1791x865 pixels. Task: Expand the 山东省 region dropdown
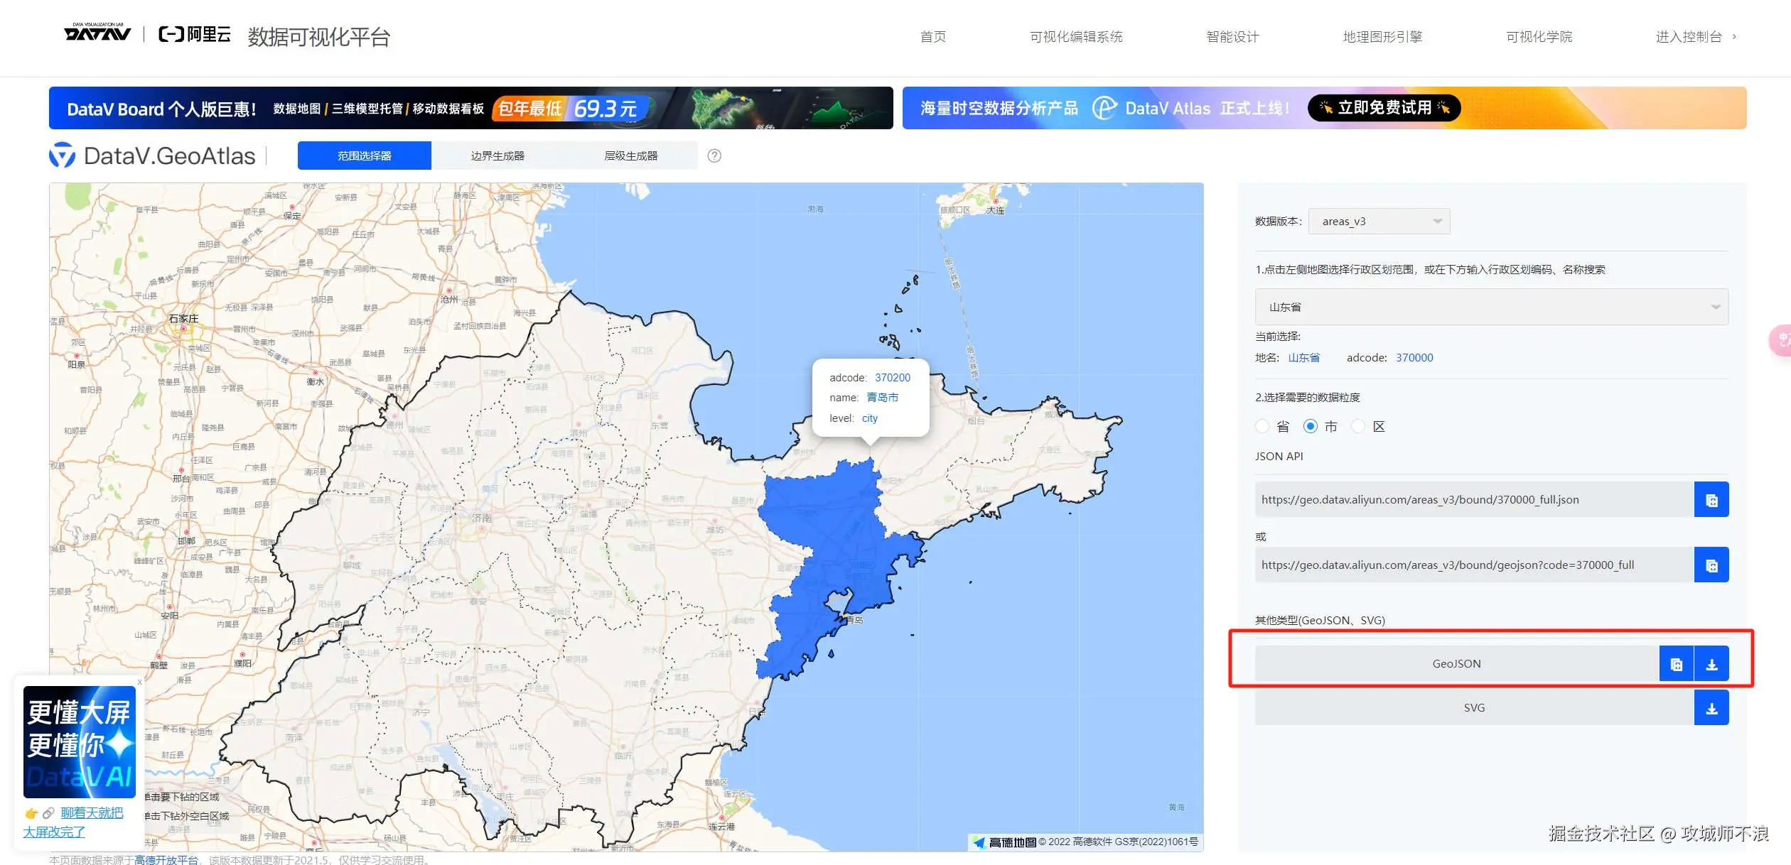point(1491,307)
